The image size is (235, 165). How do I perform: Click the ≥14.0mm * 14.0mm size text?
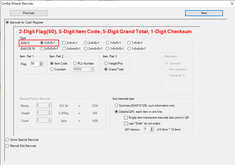(169, 130)
